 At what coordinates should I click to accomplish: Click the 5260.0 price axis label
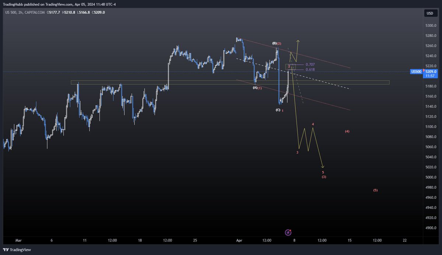(x=431, y=46)
